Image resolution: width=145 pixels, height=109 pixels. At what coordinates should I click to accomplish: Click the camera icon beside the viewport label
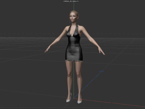pyautogui.click(x=78, y=1)
